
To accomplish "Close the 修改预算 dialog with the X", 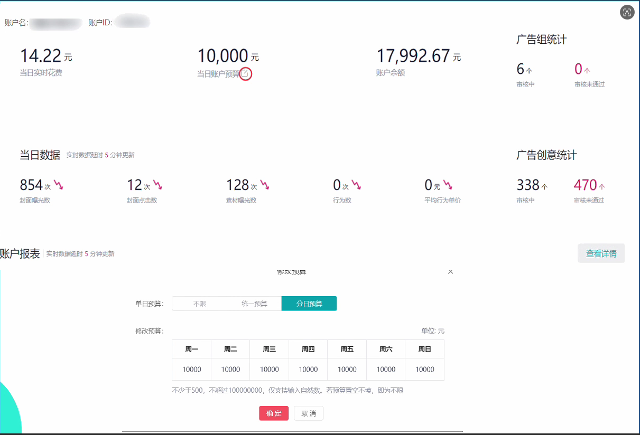I will click(450, 271).
